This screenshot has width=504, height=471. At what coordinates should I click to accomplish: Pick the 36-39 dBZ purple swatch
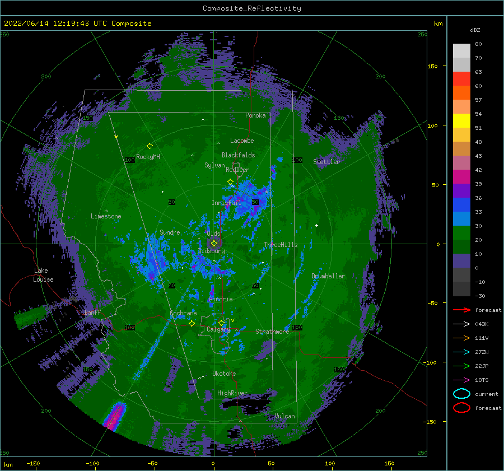[461, 190]
